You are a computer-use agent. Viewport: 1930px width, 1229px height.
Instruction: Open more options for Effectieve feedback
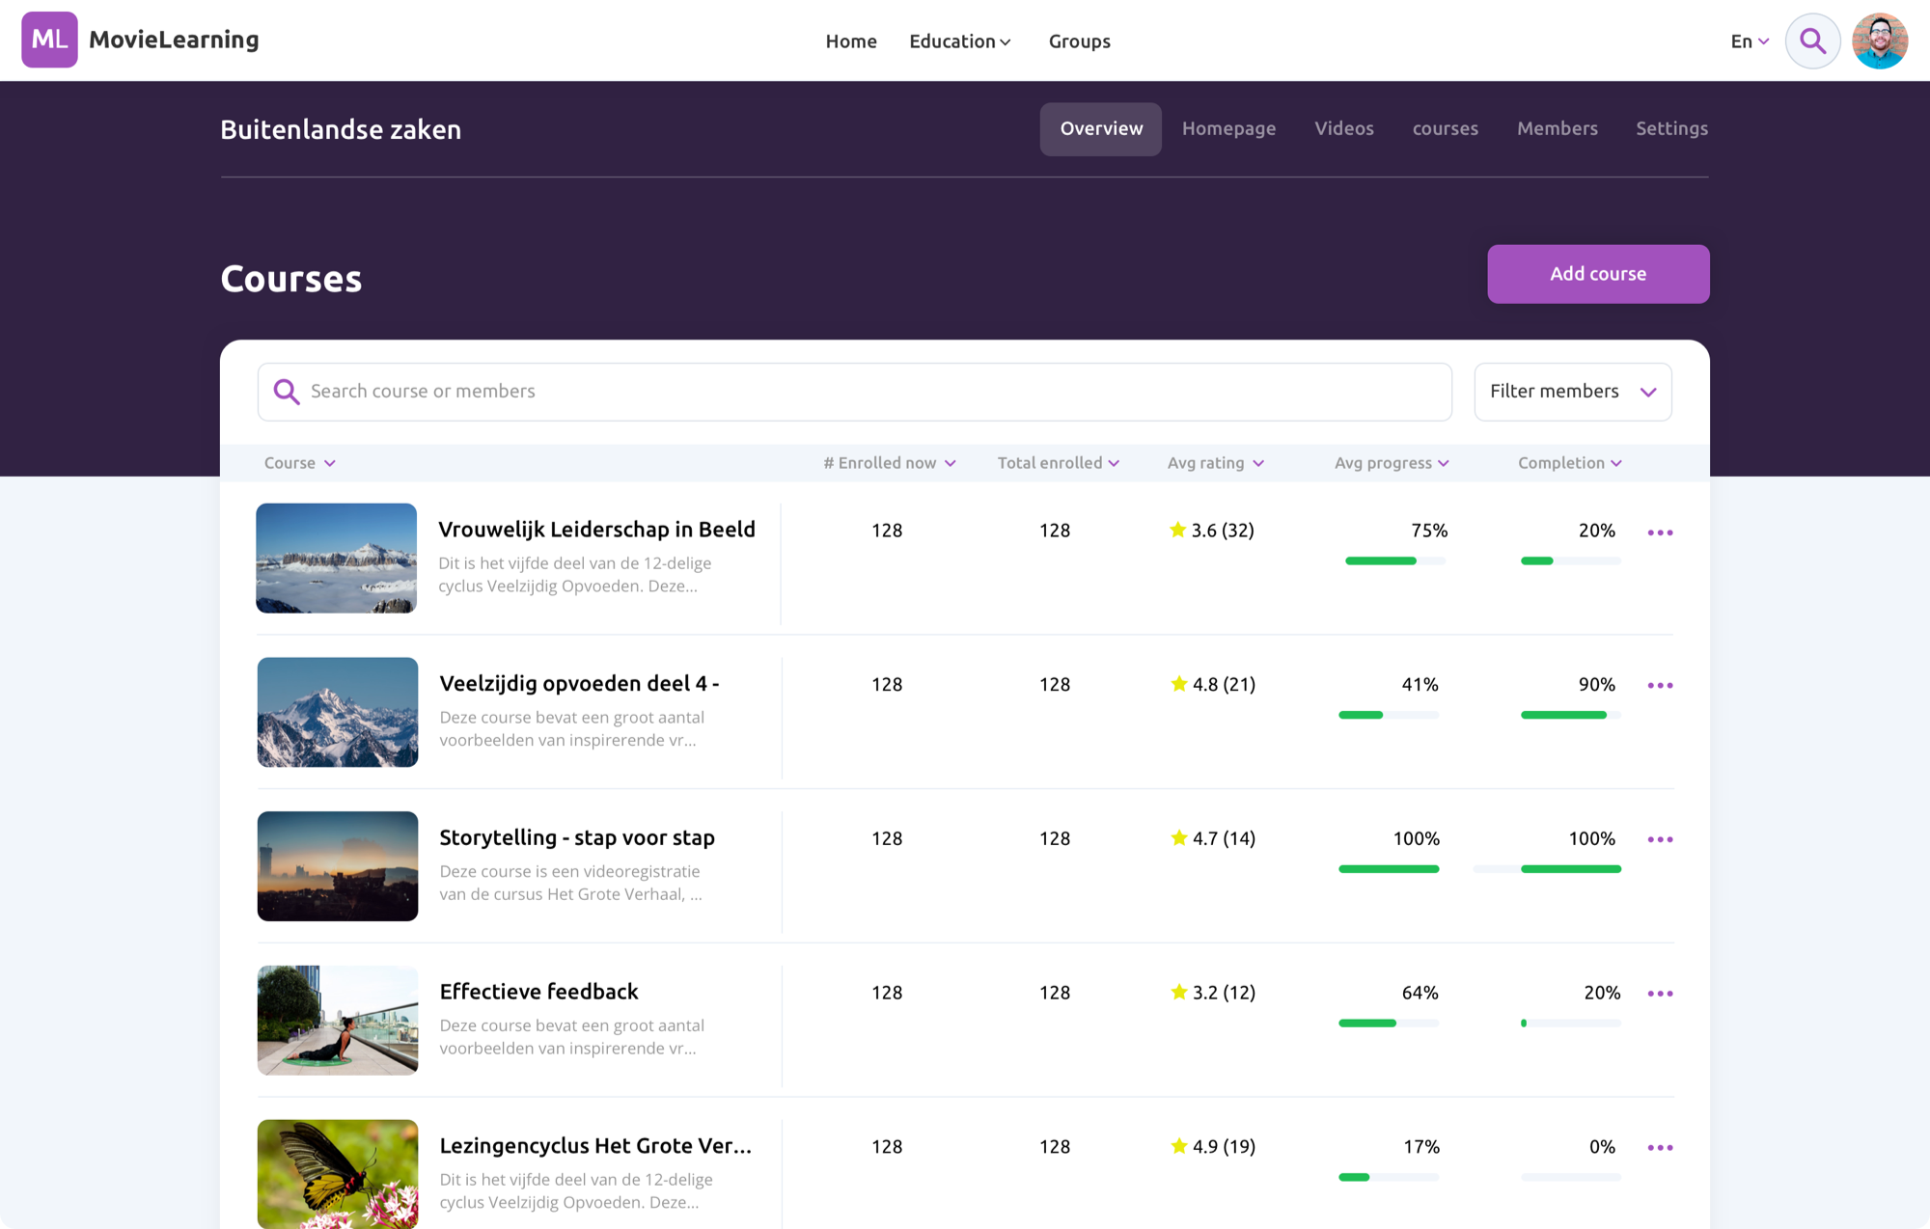pos(1660,994)
